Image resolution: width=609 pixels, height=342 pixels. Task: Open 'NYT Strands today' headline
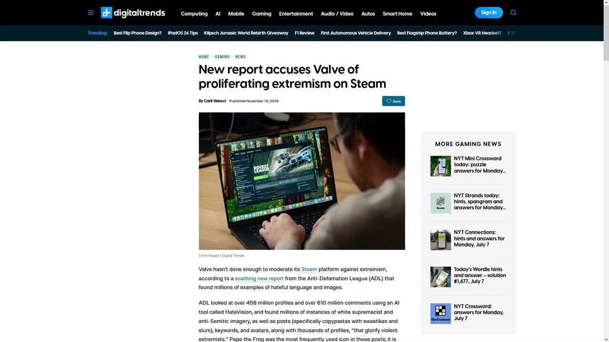point(480,201)
